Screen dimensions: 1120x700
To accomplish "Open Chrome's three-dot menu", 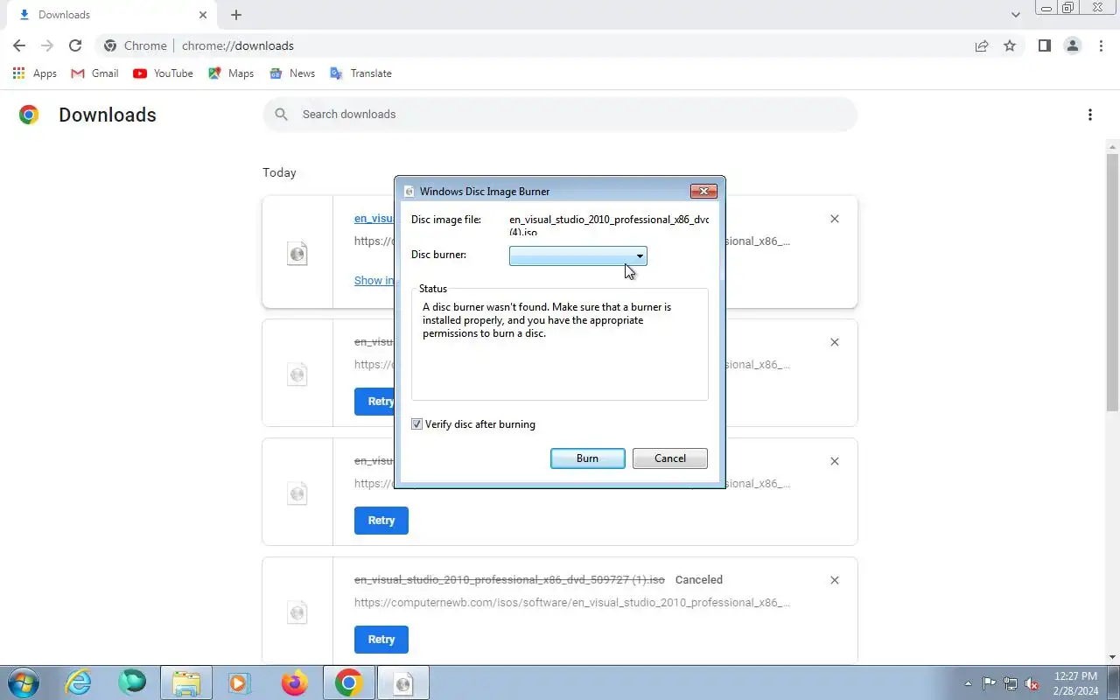I will 1101,45.
